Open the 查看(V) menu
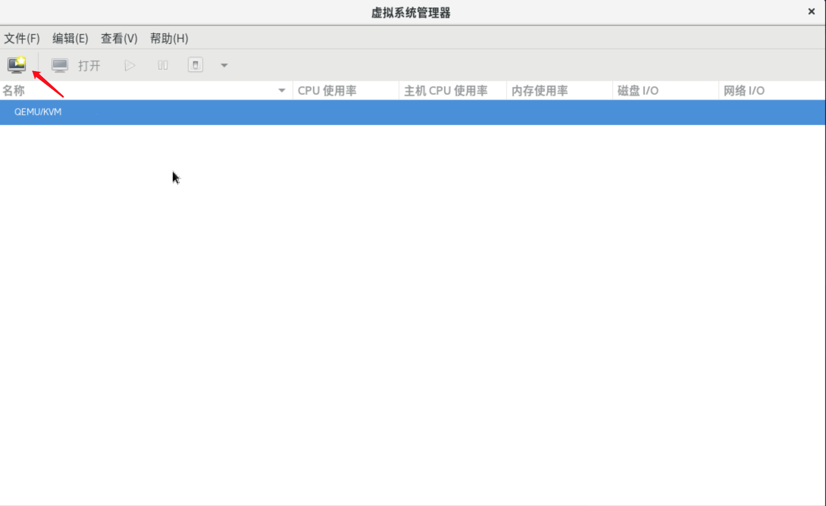The width and height of the screenshot is (826, 506). point(119,38)
